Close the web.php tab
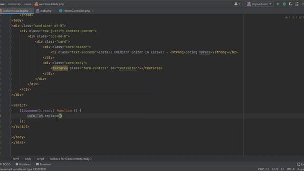 54,11
